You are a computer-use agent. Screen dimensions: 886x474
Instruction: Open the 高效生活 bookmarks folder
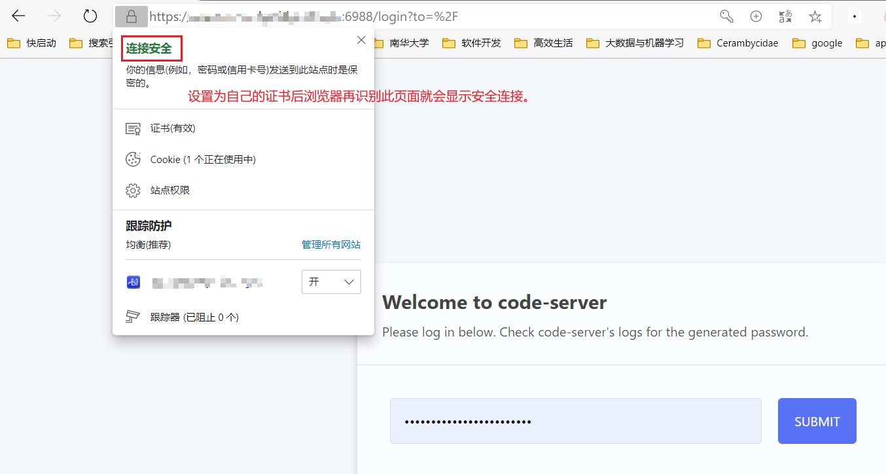click(x=544, y=43)
